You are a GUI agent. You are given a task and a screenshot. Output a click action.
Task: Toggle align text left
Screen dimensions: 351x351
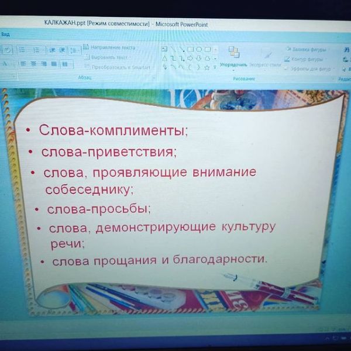coord(24,63)
